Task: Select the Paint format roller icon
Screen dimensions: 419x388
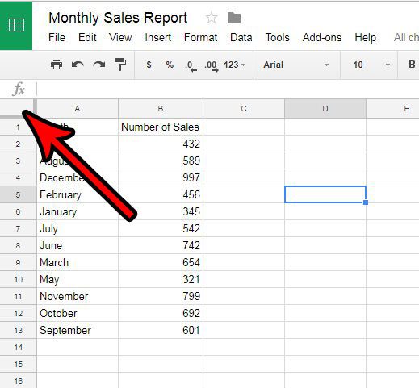Action: (120, 65)
